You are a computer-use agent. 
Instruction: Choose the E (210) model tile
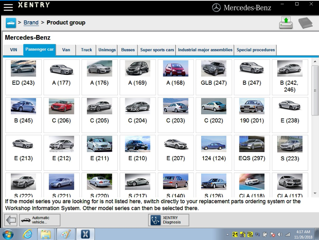click(138, 153)
